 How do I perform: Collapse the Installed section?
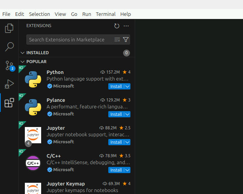(23, 53)
